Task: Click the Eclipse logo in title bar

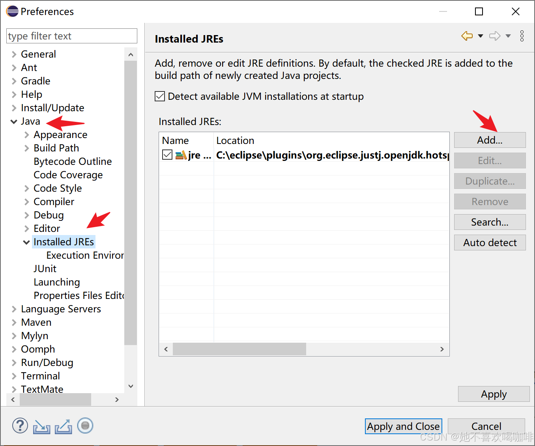Action: [12, 11]
